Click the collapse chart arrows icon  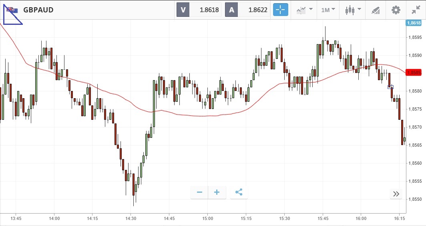(416, 10)
